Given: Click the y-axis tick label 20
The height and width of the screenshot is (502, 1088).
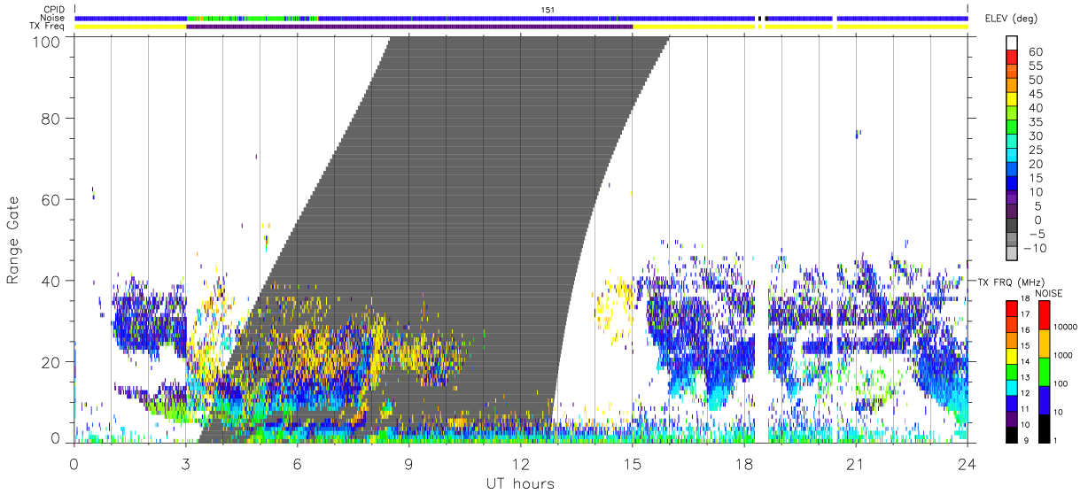Looking at the screenshot, I should pos(51,361).
